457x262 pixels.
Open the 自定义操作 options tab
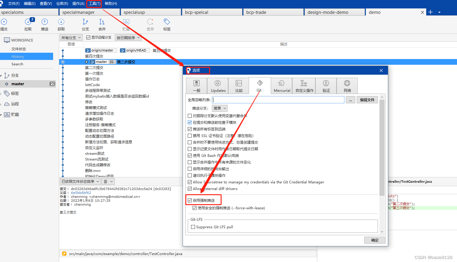[304, 86]
